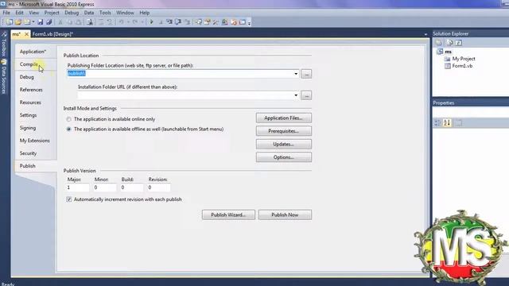Click the Publish Wizard... button
The image size is (509, 286).
pos(228,214)
